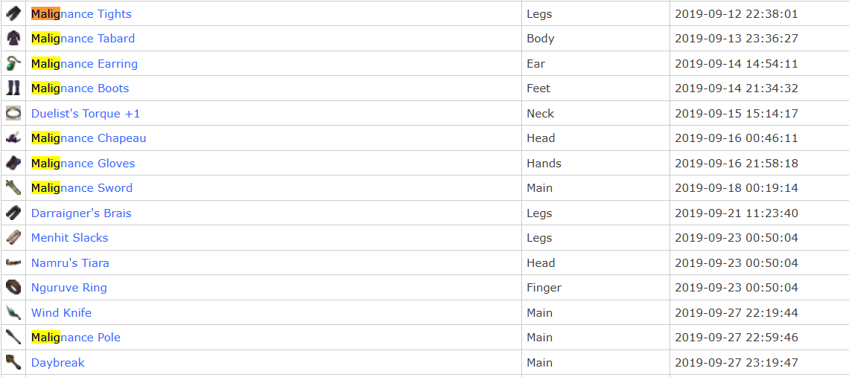Viewport: 849px width, 377px height.
Task: Click the Malignance Boots item icon
Action: (13, 88)
